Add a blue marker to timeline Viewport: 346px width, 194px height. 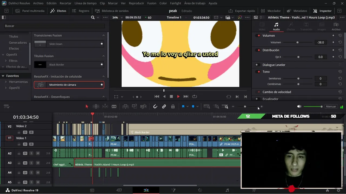coord(193,106)
